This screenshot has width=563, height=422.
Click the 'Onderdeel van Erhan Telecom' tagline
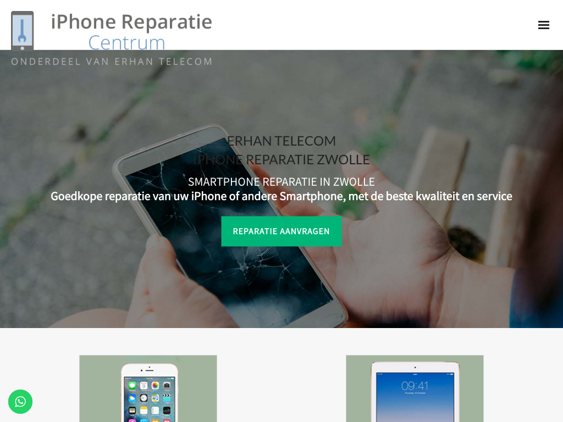point(112,62)
